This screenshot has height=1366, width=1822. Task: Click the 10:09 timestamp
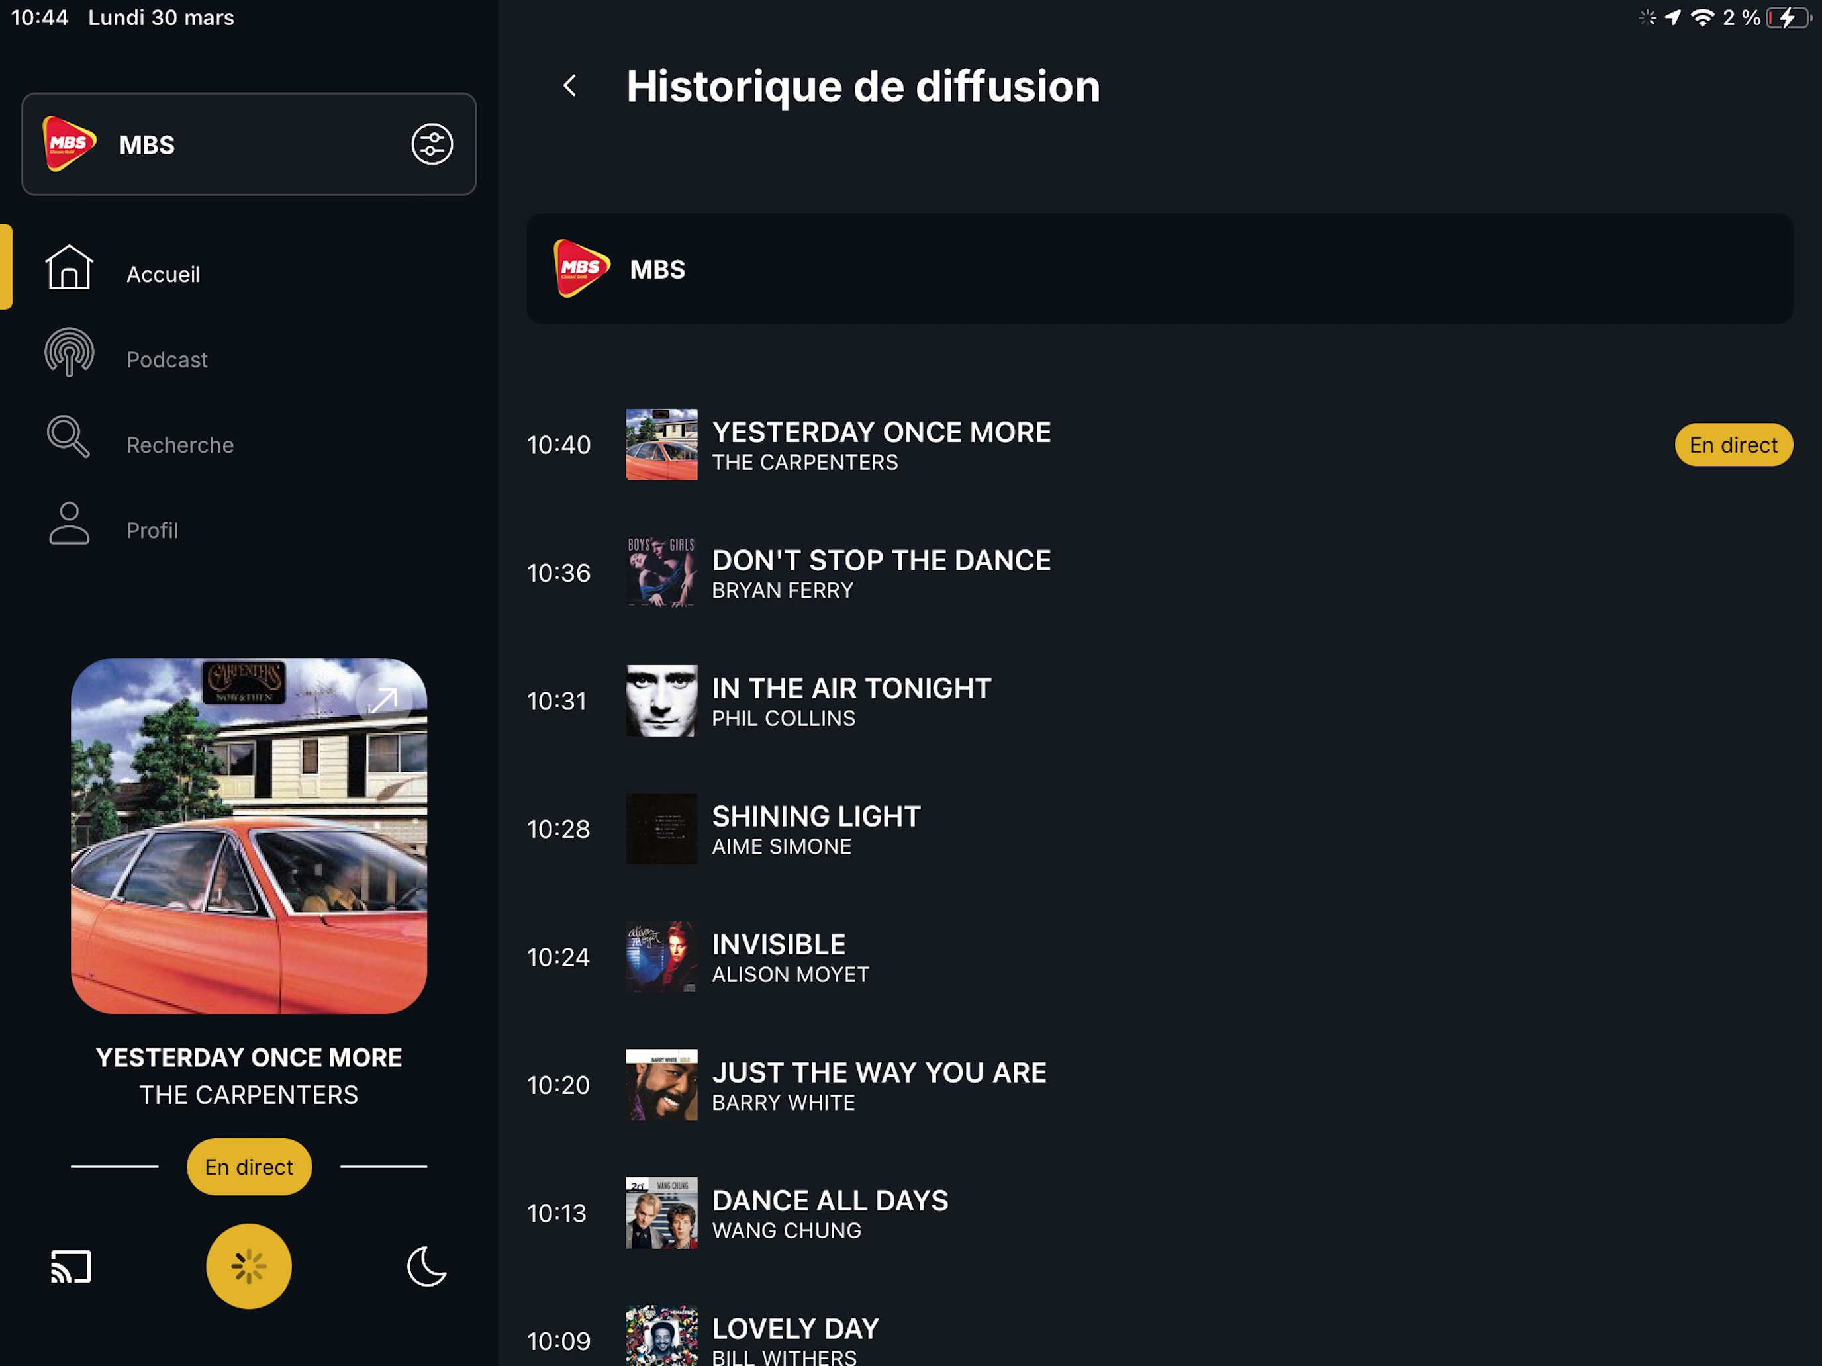[x=559, y=1340]
